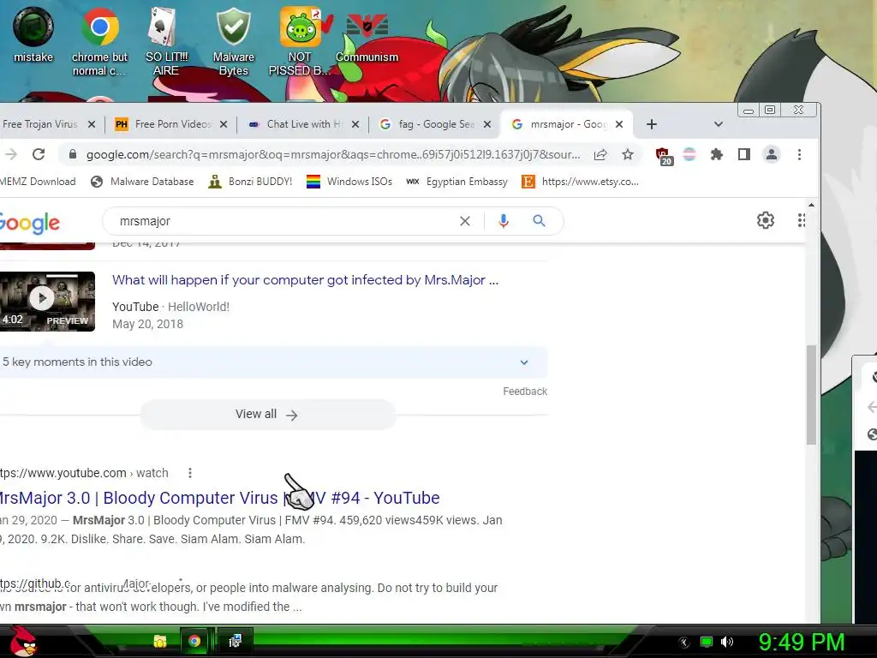Open 'Bonzi BUDDY!' bookmark
Screen dimensions: 877x658
(250, 182)
